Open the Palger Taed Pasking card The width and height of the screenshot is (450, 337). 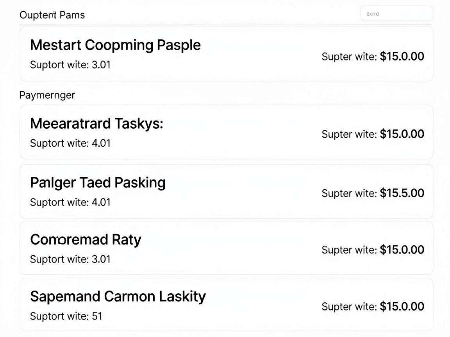tap(226, 192)
